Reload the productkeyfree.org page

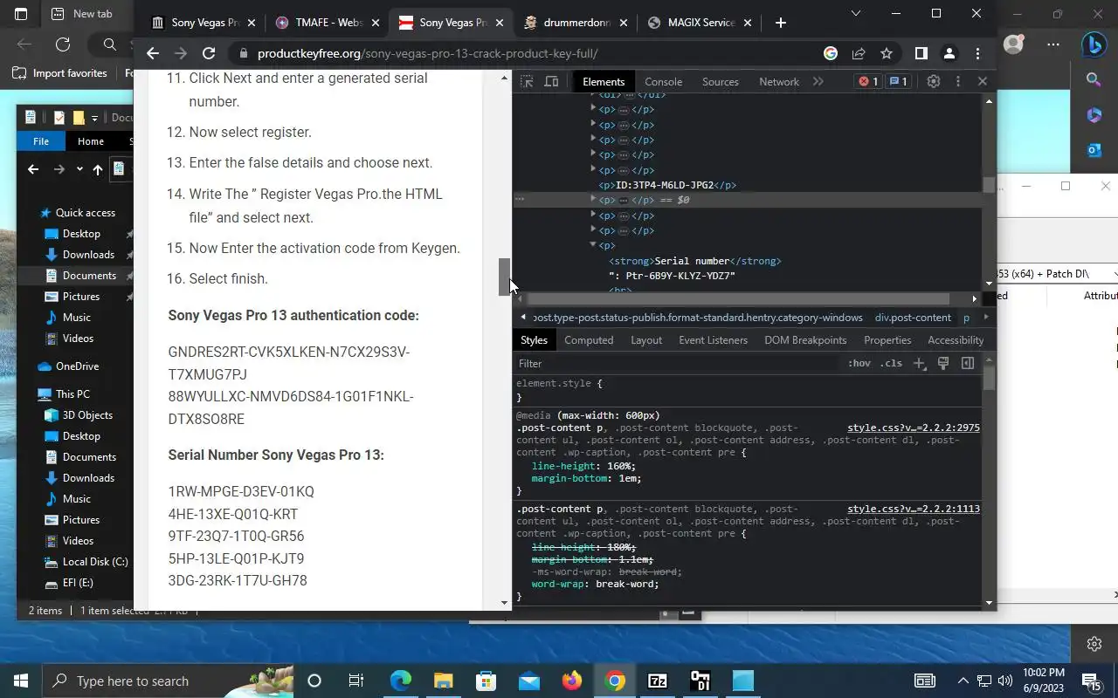coord(208,53)
